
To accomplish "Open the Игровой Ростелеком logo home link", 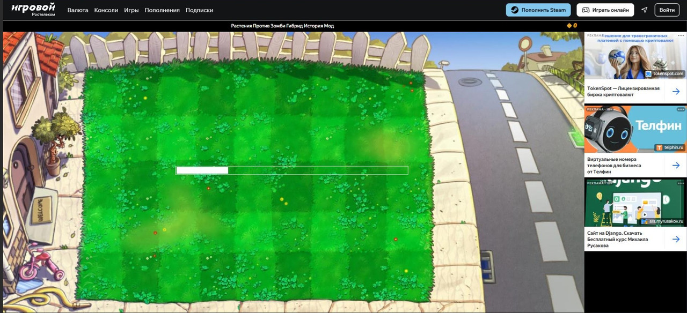I will [x=33, y=10].
